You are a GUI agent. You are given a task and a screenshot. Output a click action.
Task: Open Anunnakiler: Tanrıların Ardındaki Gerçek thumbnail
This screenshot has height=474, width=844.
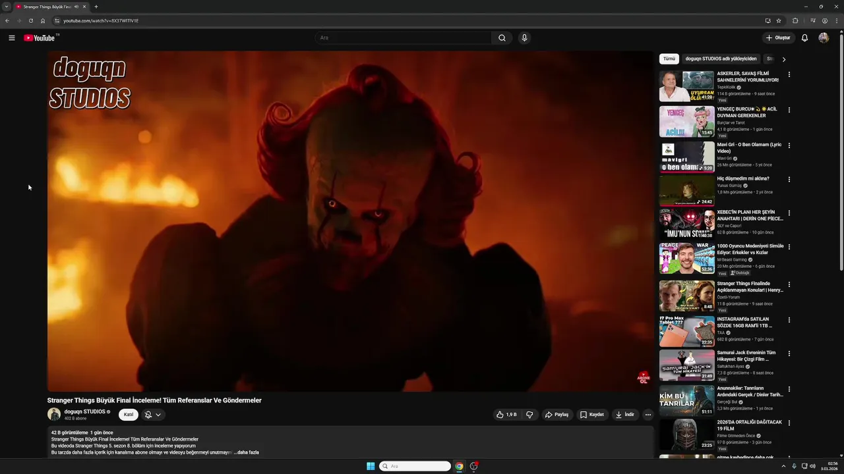(686, 400)
